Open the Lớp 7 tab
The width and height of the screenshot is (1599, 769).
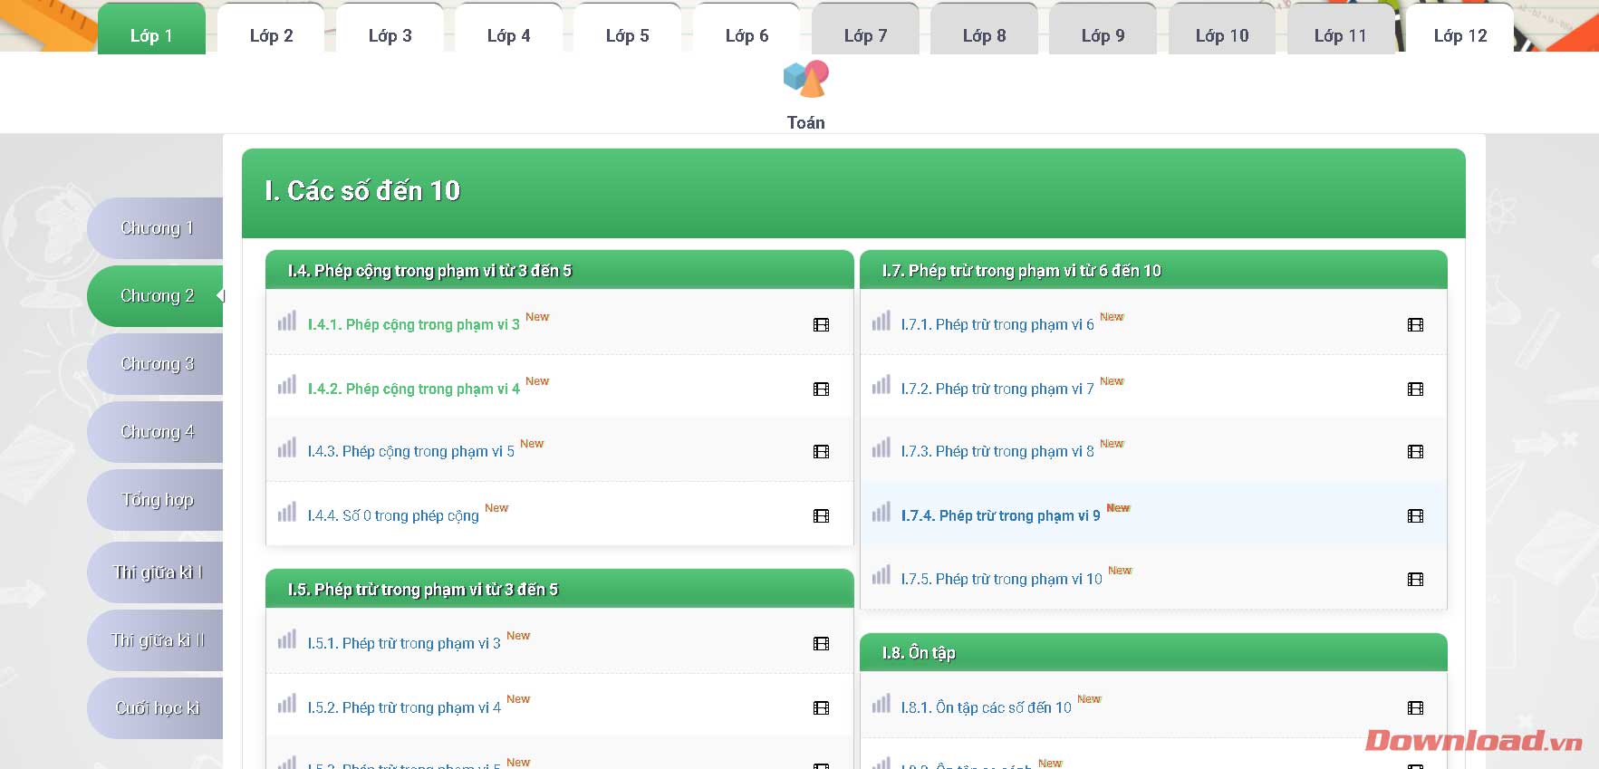click(865, 35)
